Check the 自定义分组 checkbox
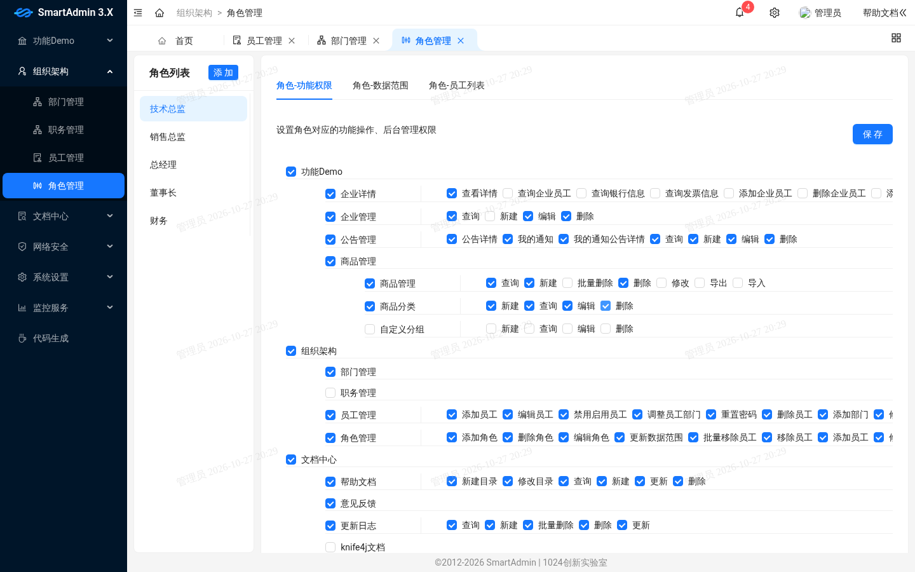The image size is (915, 572). point(370,329)
